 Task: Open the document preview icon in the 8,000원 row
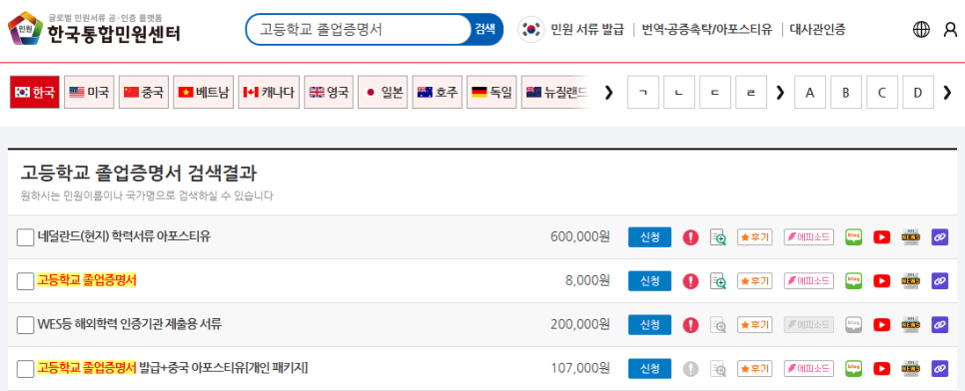[x=717, y=281]
